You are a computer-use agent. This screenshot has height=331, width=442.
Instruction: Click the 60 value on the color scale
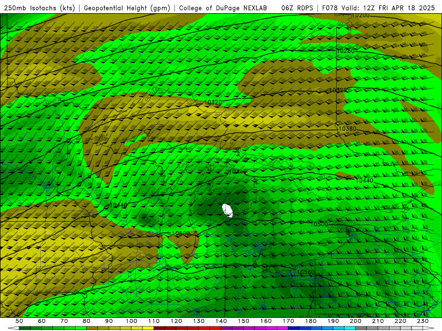(x=42, y=321)
